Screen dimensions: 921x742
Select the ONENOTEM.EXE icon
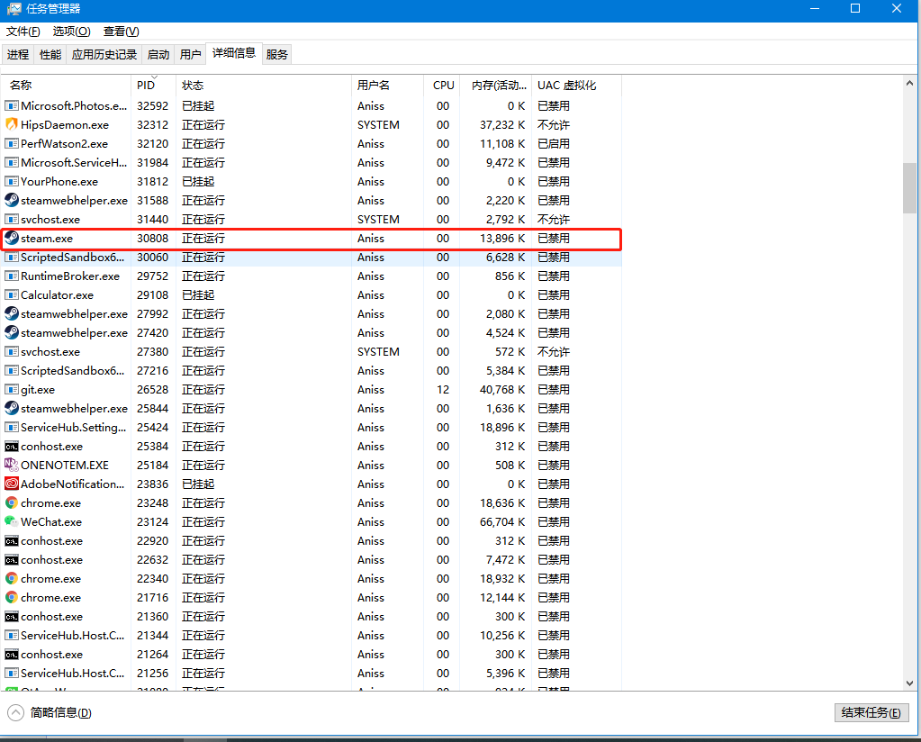click(11, 465)
